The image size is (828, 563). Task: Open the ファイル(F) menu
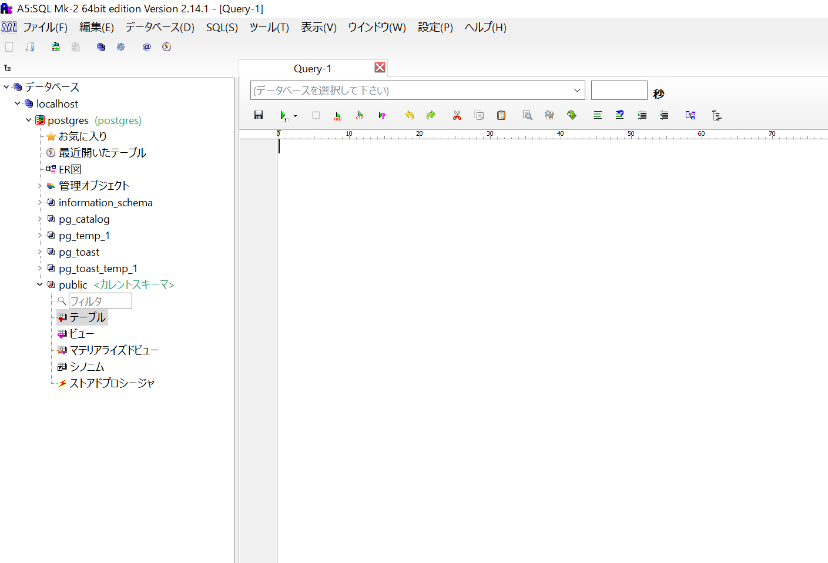click(45, 27)
